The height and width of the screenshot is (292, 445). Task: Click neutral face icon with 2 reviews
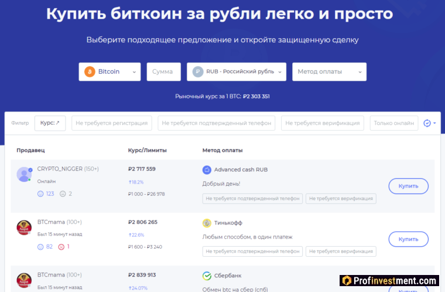pyautogui.click(x=63, y=193)
